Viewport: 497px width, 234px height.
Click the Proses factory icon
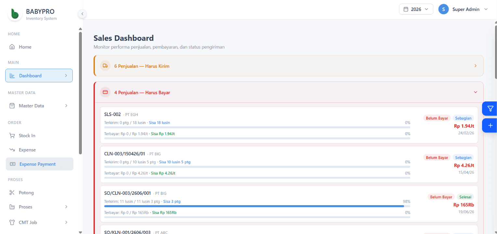12,207
